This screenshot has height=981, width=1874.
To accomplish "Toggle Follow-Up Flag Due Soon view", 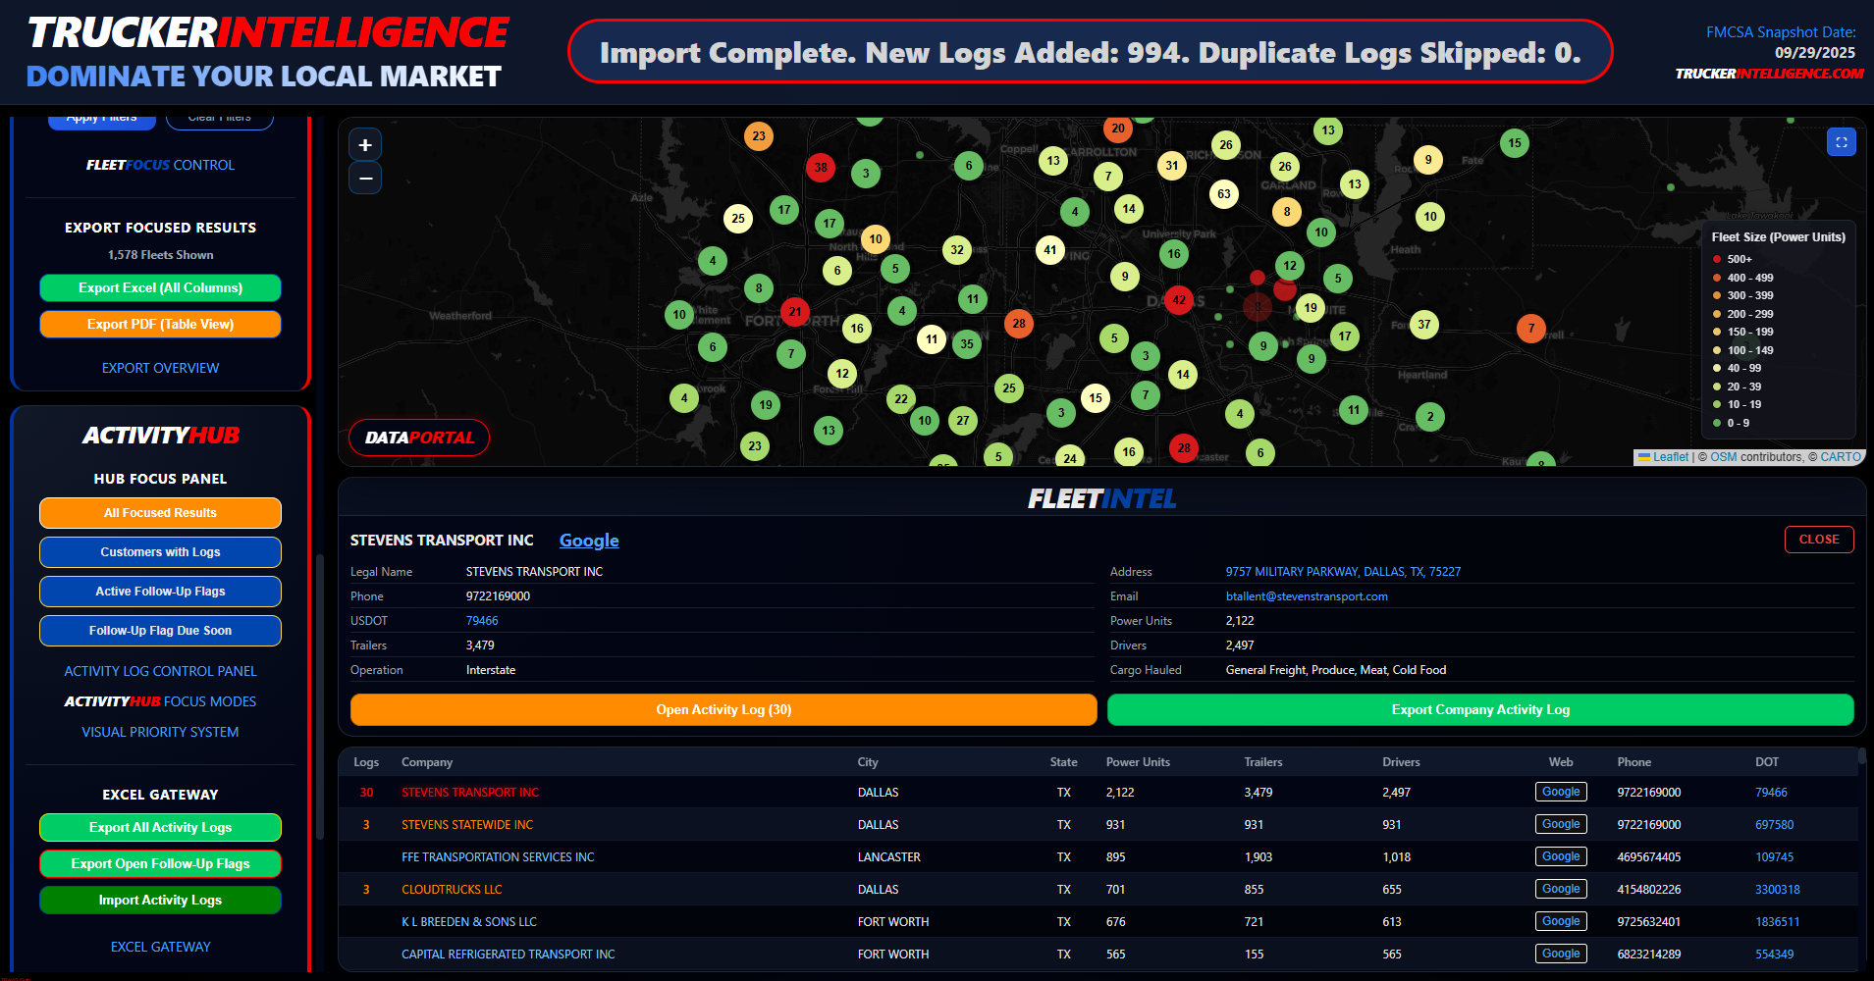I will click(x=160, y=630).
